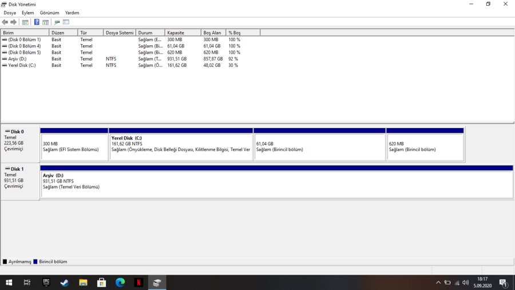This screenshot has width=515, height=290.
Task: Click the Disk 1 label with 931,51 GB
Action: (19, 181)
